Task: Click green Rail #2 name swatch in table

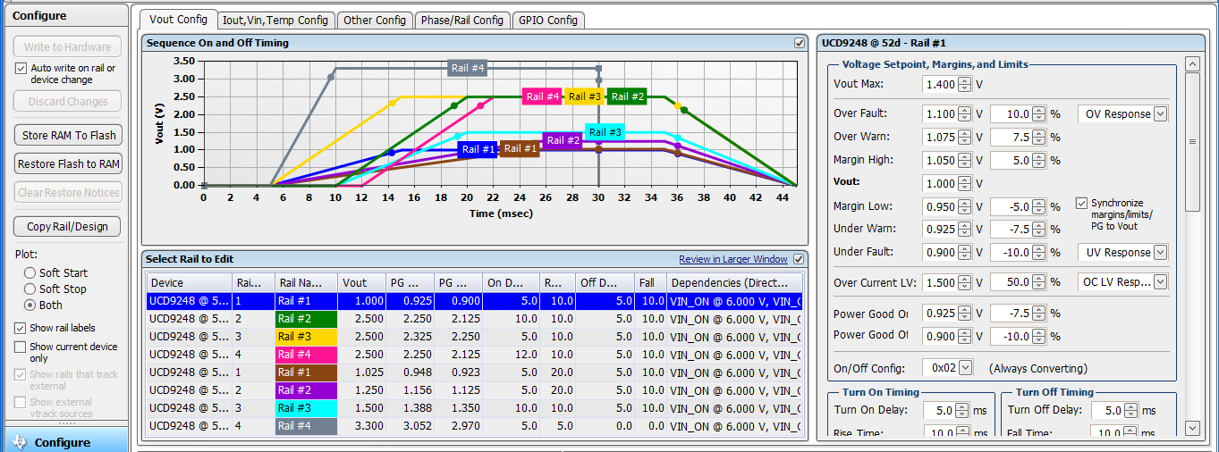Action: click(x=306, y=319)
